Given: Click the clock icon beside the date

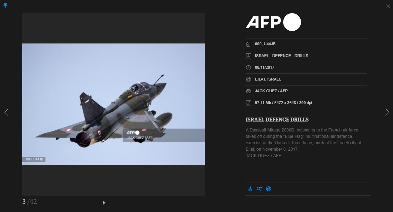Looking at the screenshot, I should pos(249,68).
